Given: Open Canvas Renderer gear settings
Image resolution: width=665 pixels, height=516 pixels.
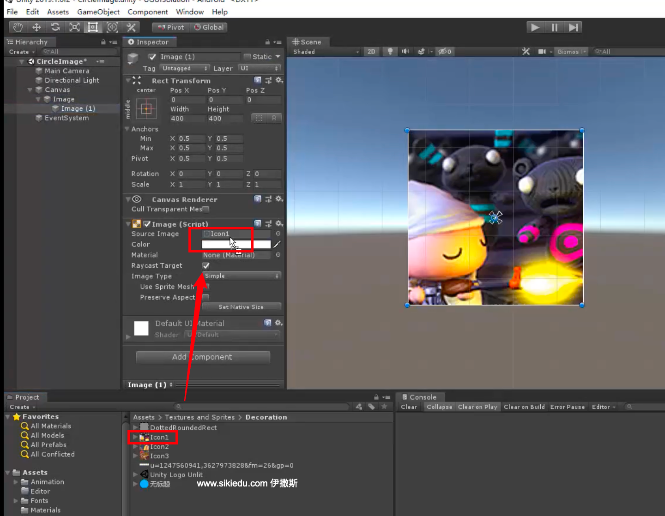Looking at the screenshot, I should click(279, 199).
